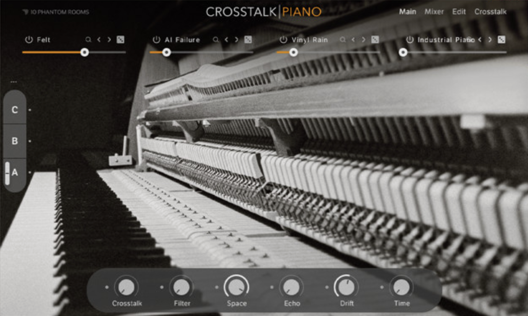Click the Industrial Piano random dice icon
This screenshot has height=316, width=528.
click(501, 39)
